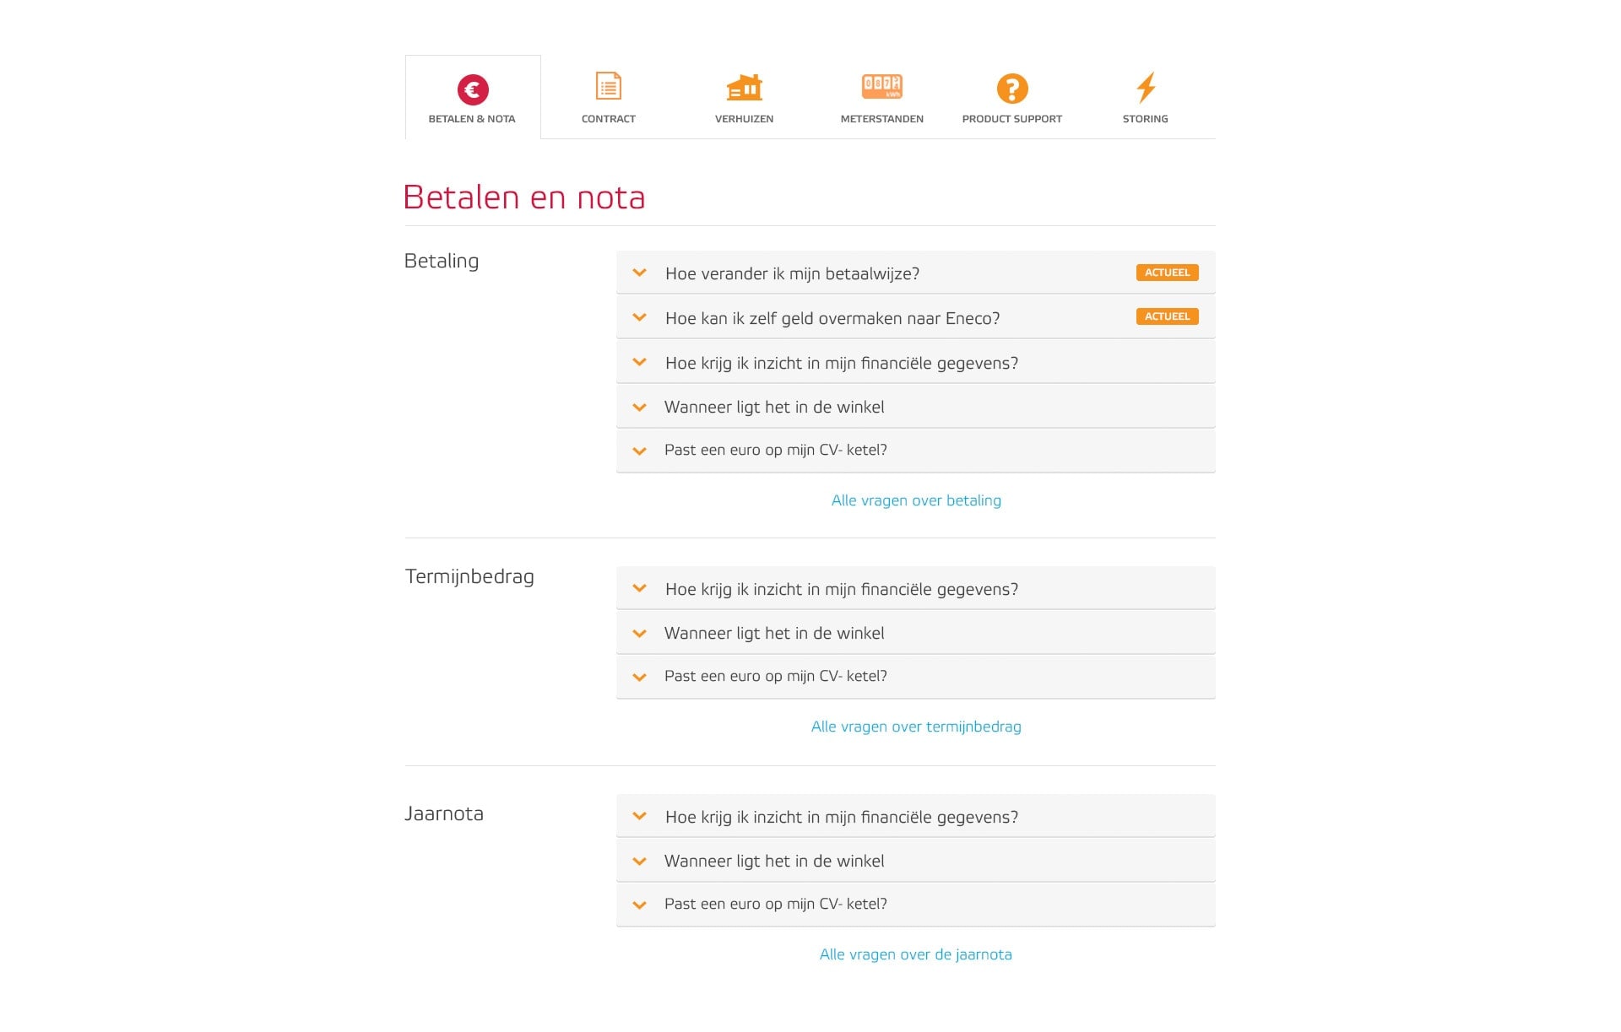The image size is (1621, 1032).
Task: Click the ACTUEEL badge next to betaalwijze question
Action: point(1167,273)
